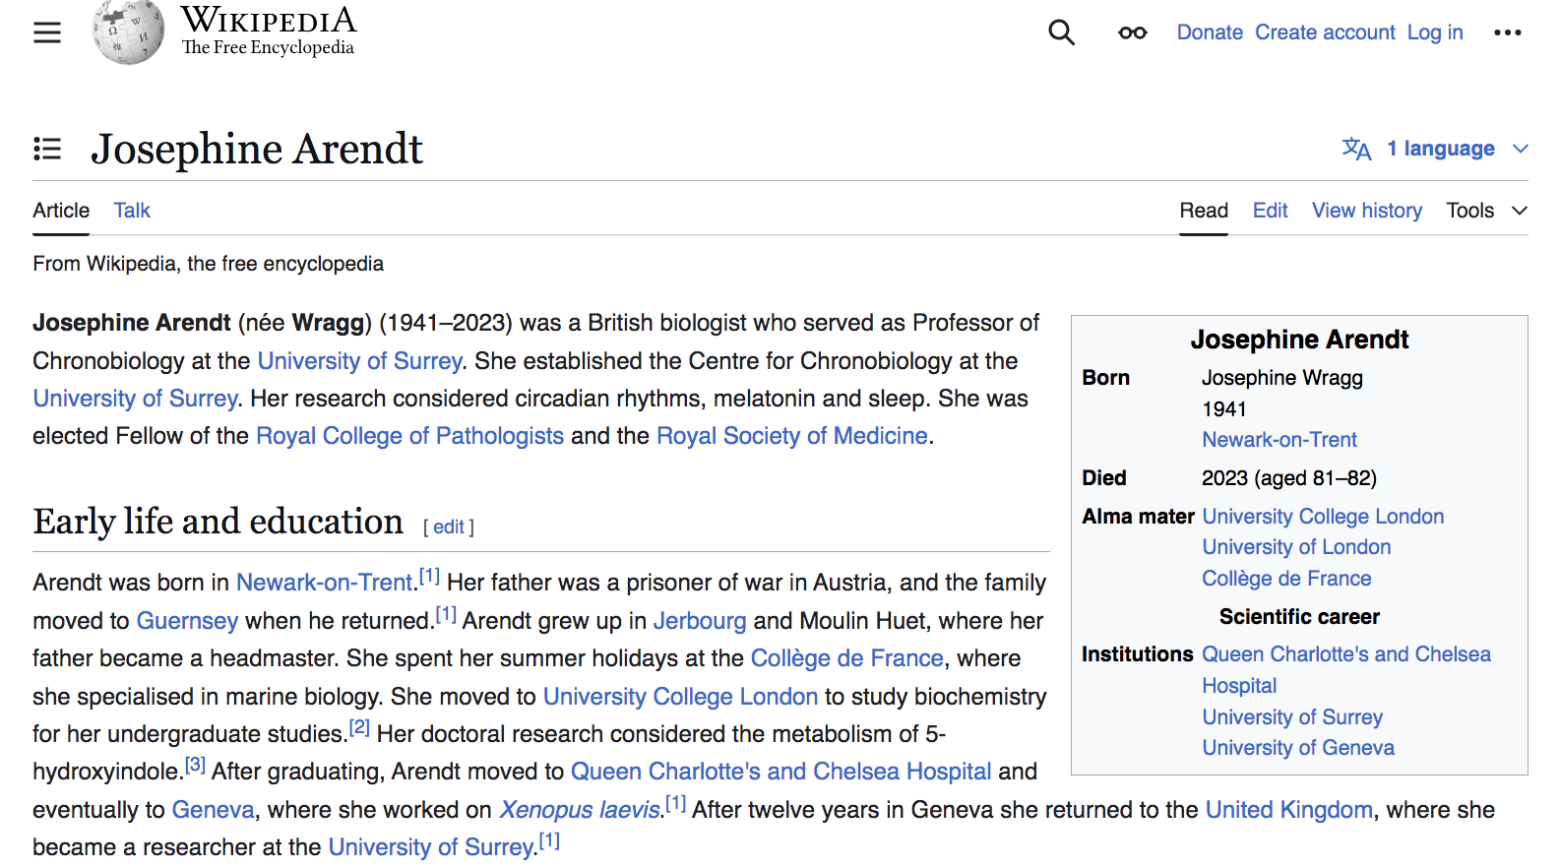Expand the Tools dropdown menu
1560x868 pixels.
tap(1486, 211)
